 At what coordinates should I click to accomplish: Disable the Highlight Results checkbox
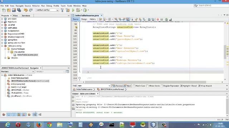181,86
